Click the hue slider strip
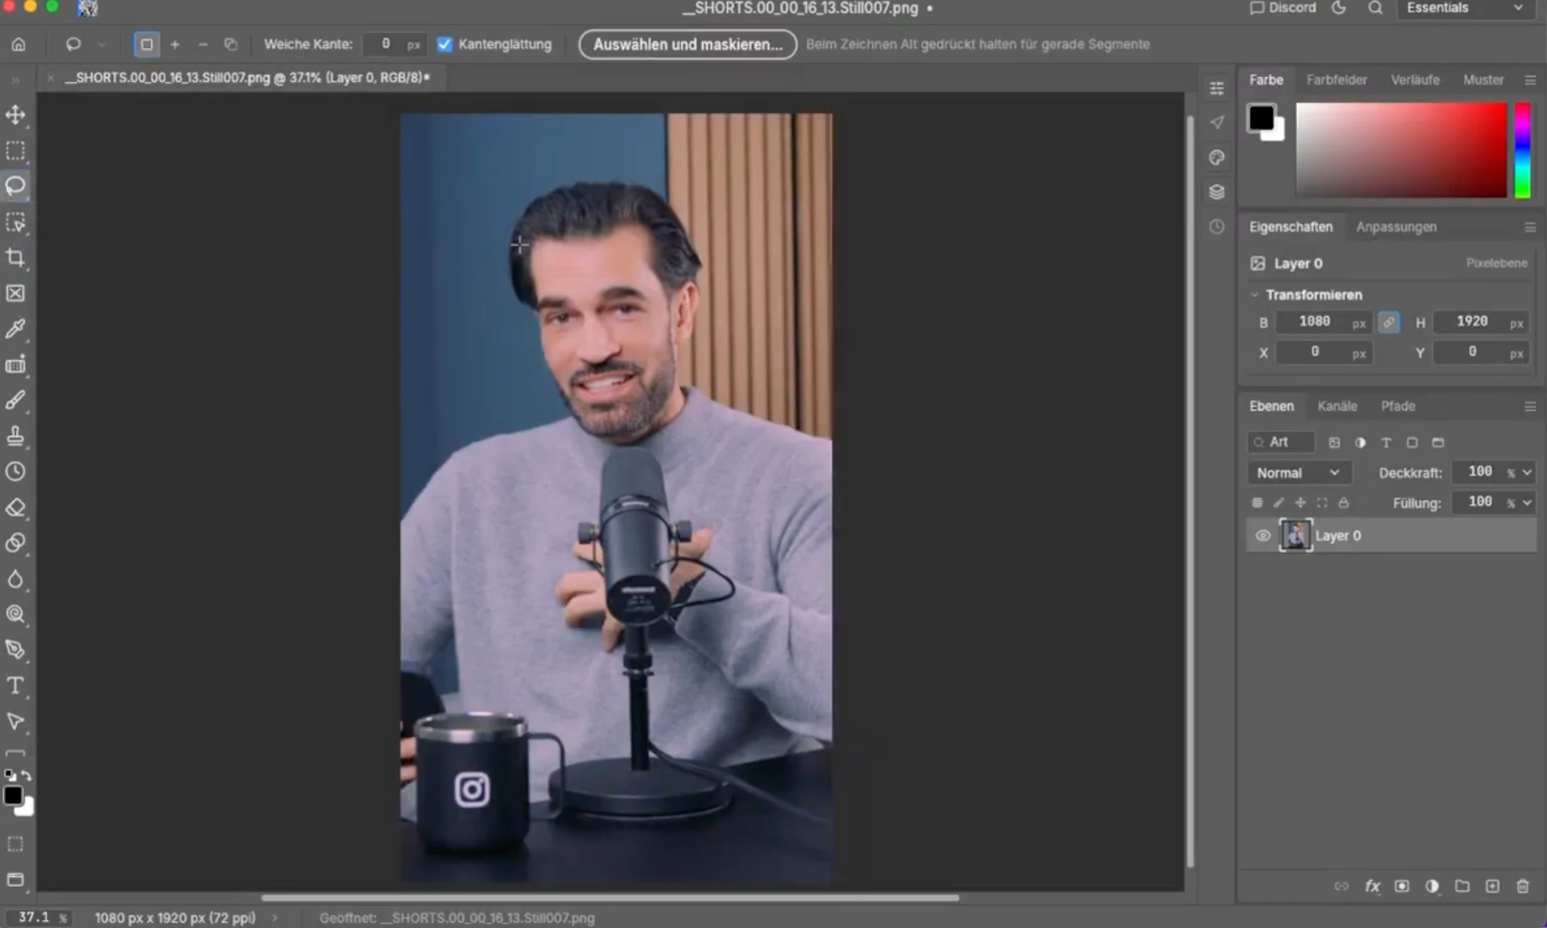This screenshot has width=1547, height=928. [1522, 150]
